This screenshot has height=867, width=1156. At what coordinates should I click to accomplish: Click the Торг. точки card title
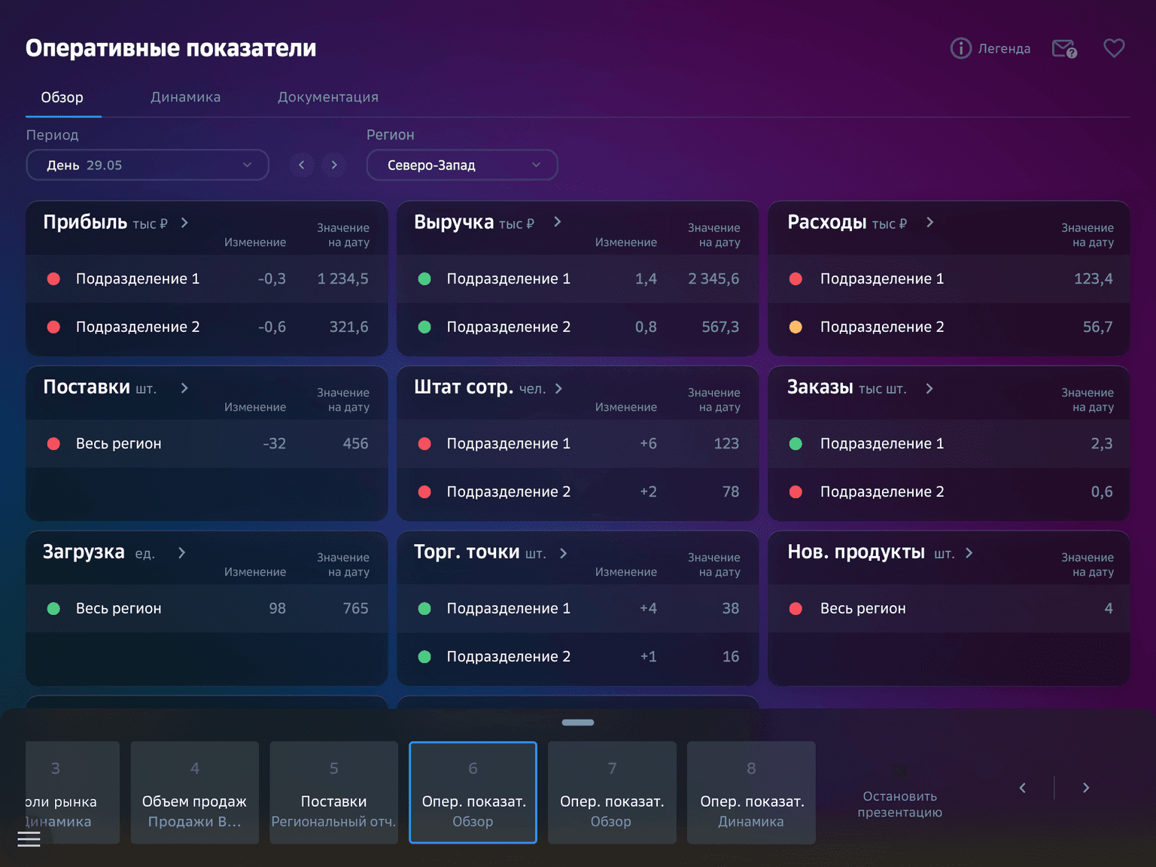pyautogui.click(x=467, y=552)
